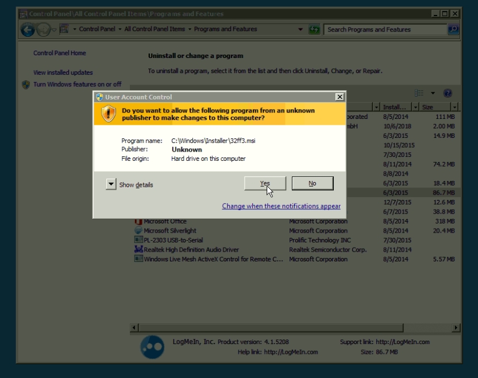Click the Windows Live Mesh program icon

coord(138,259)
